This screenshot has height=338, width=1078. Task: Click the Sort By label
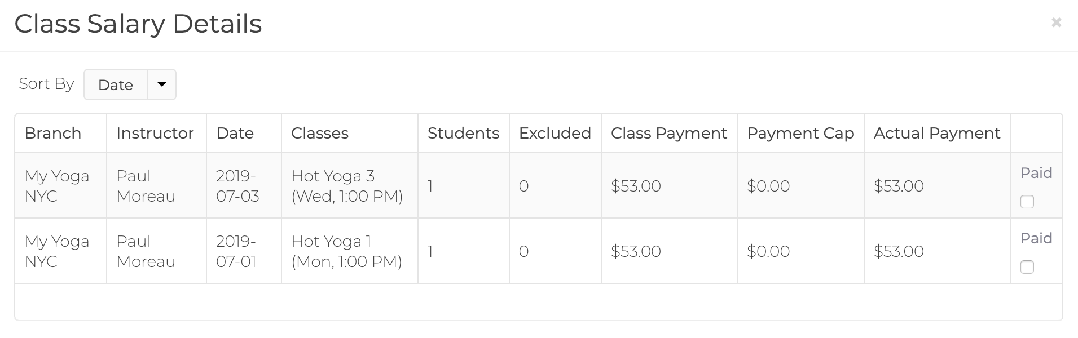46,84
